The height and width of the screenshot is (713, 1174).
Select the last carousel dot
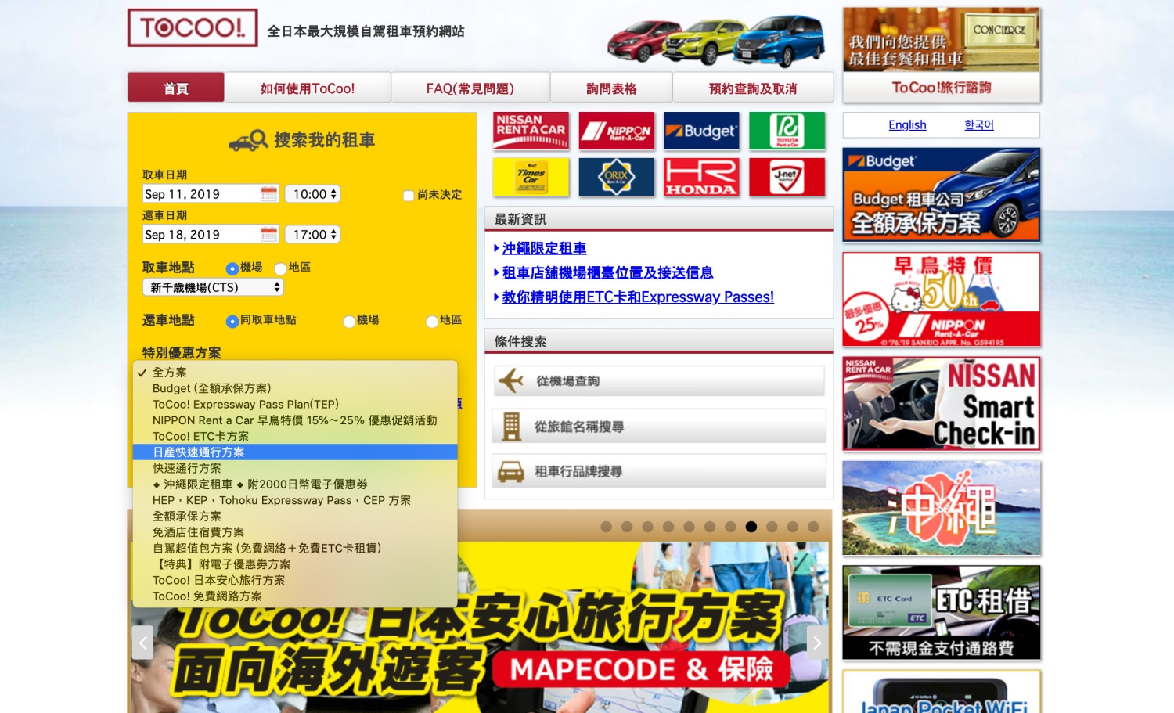(x=813, y=527)
